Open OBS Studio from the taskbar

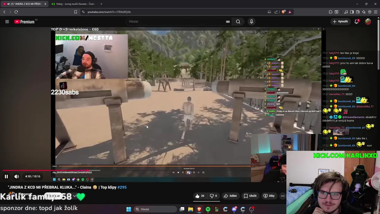[x=251, y=209]
